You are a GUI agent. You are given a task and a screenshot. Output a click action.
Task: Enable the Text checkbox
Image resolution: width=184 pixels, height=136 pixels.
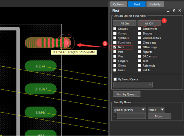pos(140,61)
